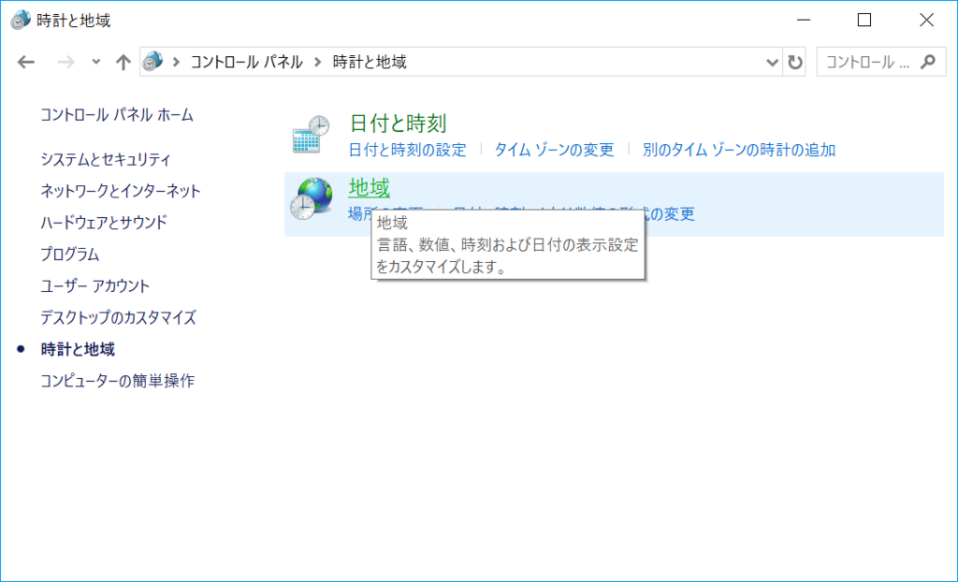
Task: Open the recent locations chevron dropdown
Action: (96, 62)
